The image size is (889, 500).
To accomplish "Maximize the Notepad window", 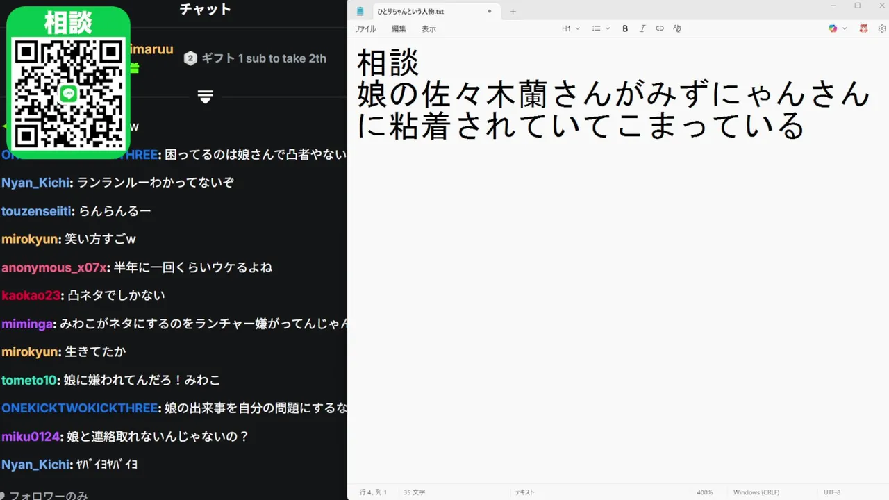I will [858, 6].
